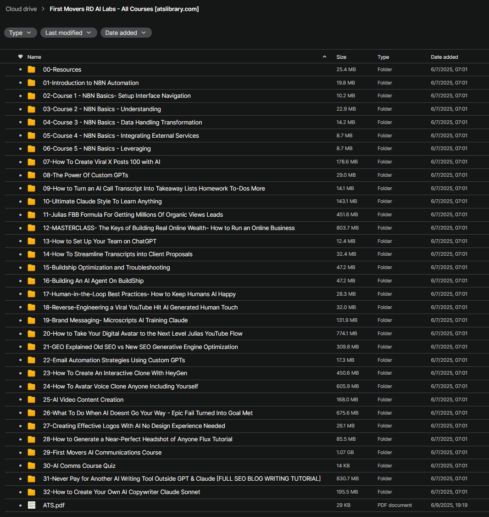Image resolution: width=489 pixels, height=517 pixels.
Task: Open the Type filter dropdown
Action: 21,33
